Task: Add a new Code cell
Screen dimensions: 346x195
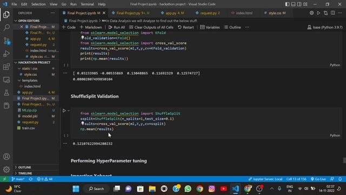Action: 69,27
